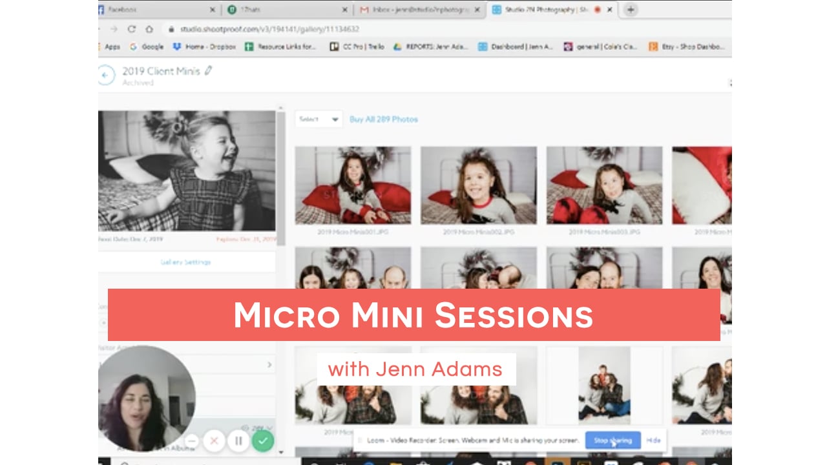
Task: Open the REPORTS Jenn Adams bookmark
Action: click(431, 46)
